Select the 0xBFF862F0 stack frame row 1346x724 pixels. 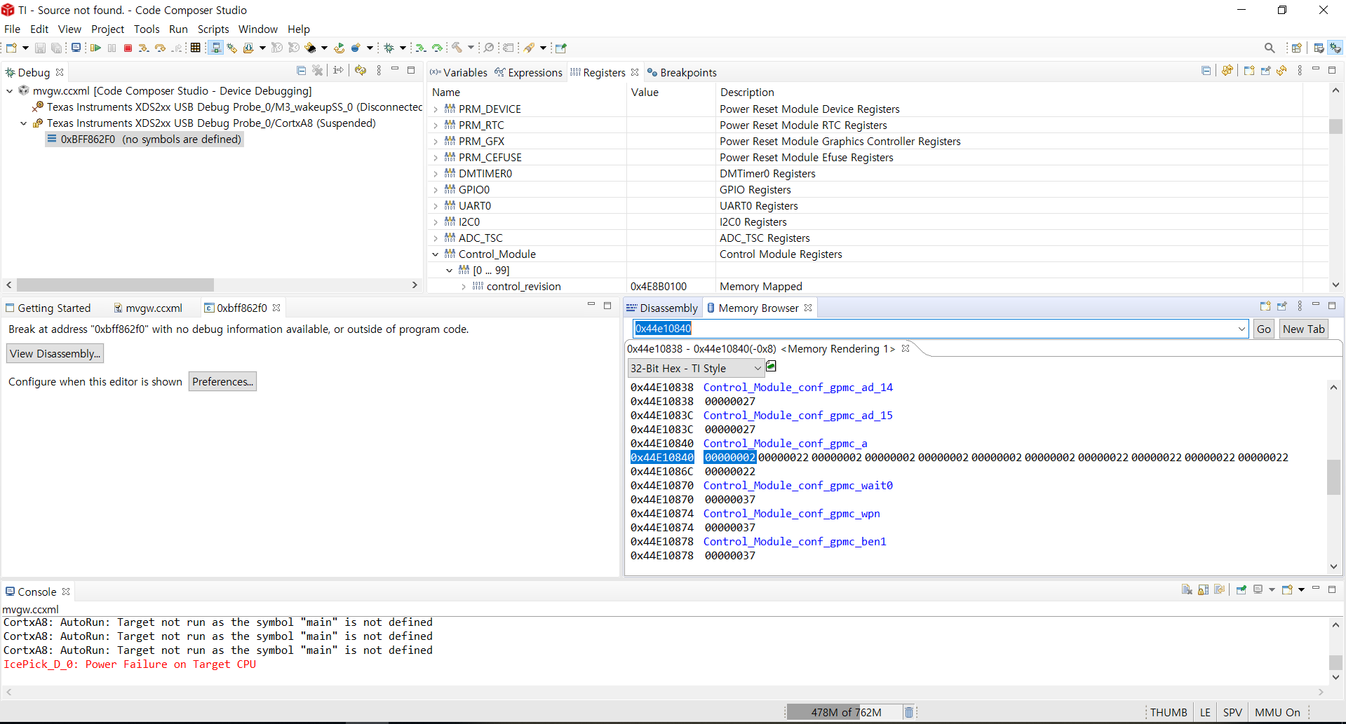(x=144, y=139)
